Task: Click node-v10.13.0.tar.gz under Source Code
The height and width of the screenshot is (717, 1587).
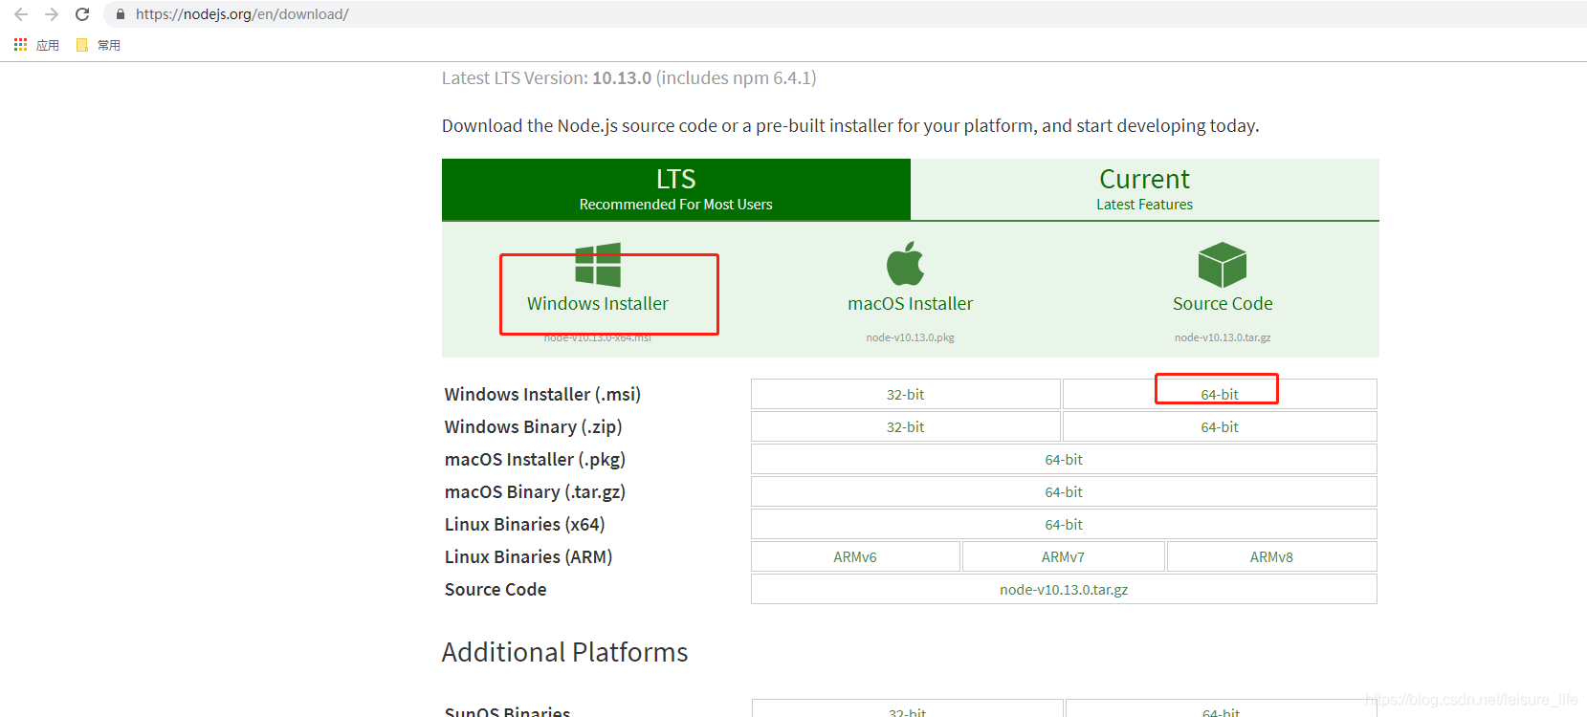Action: pos(1223,337)
